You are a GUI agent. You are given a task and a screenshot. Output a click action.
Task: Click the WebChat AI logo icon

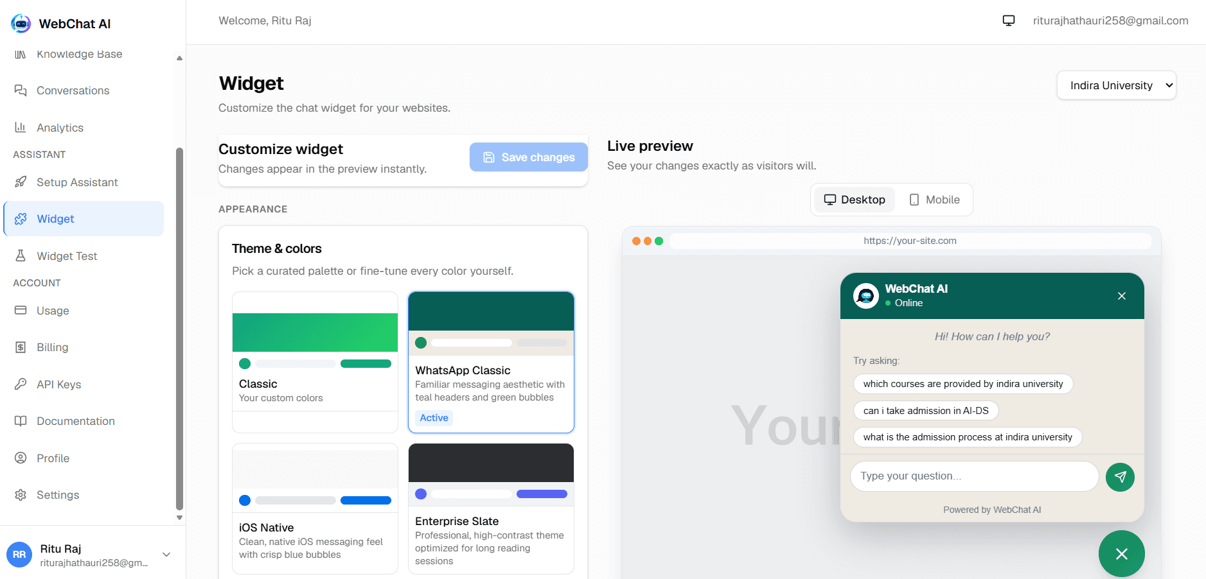(21, 24)
